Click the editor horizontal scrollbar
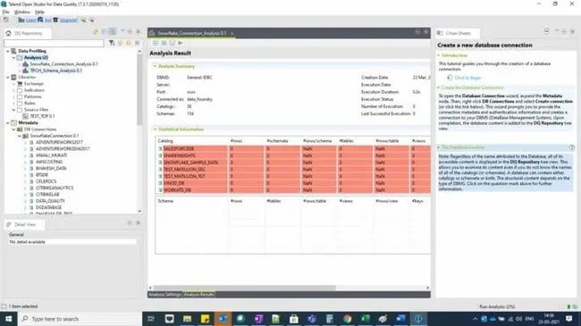 coord(245,288)
